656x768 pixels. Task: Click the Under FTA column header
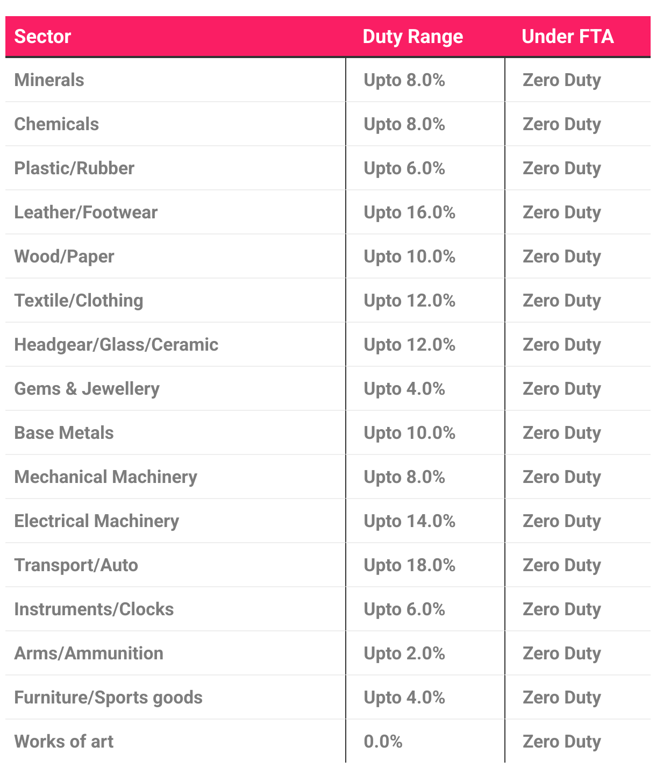[567, 37]
